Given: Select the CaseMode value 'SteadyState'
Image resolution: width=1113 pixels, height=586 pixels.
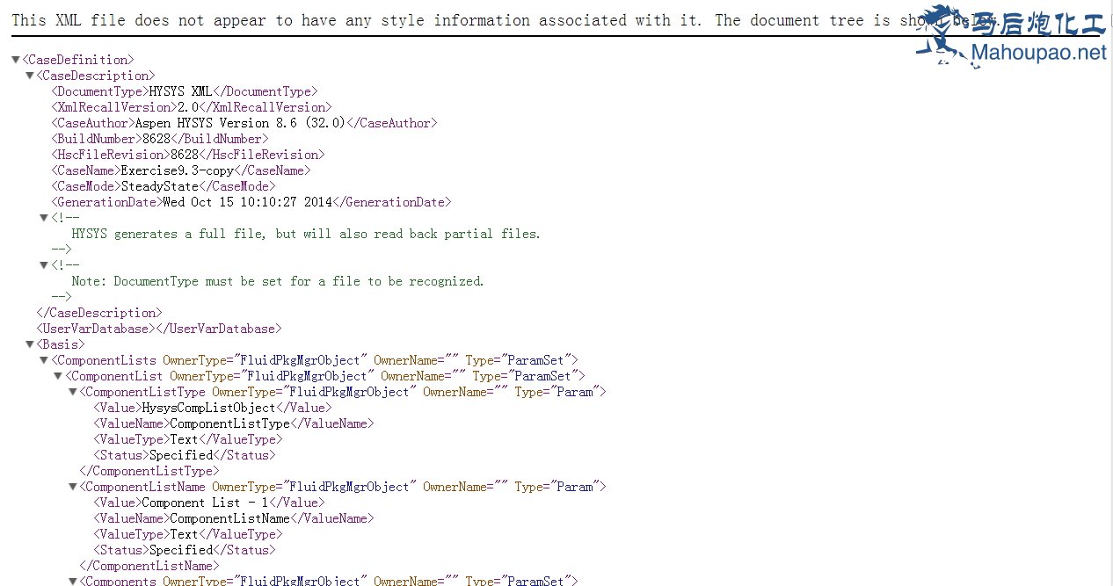Looking at the screenshot, I should point(159,186).
